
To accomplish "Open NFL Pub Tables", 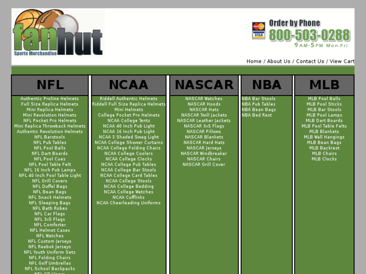I will coord(50,142).
